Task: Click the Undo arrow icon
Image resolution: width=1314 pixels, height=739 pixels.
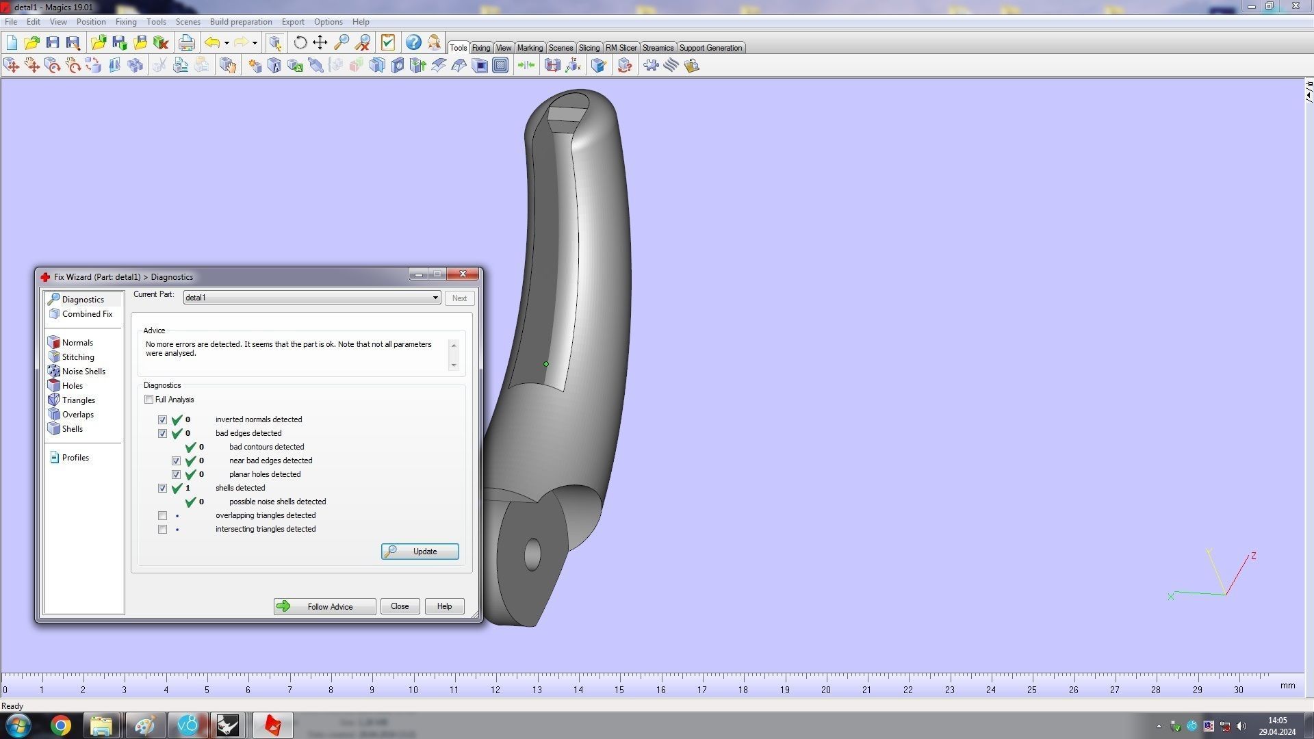Action: pos(212,42)
